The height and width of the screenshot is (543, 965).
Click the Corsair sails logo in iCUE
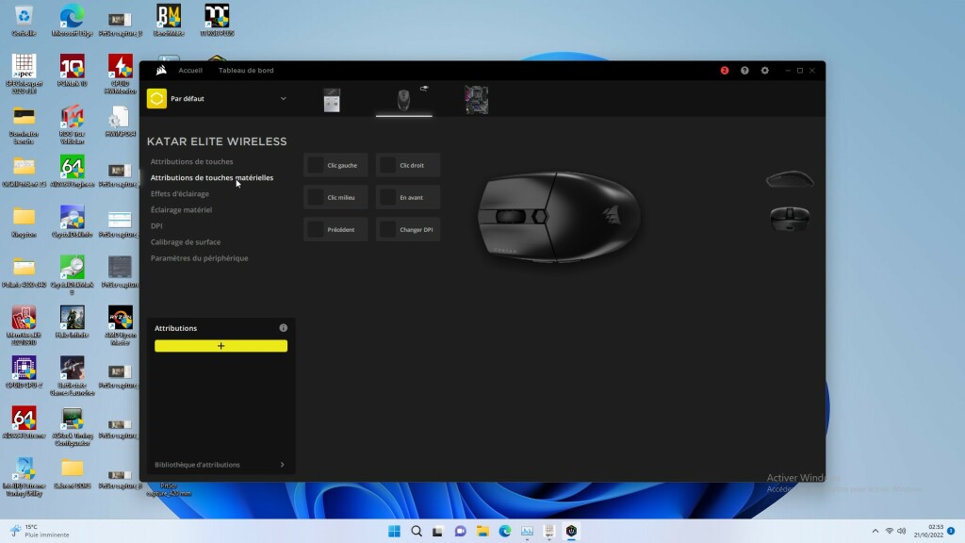point(161,70)
